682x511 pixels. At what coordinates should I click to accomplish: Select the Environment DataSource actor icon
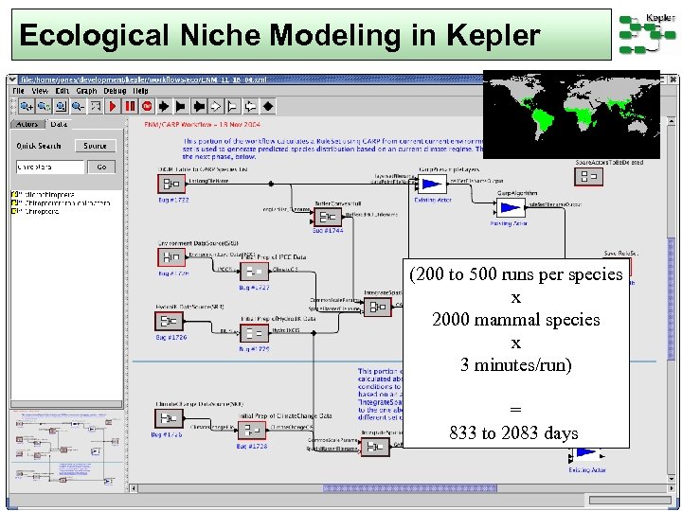pyautogui.click(x=171, y=257)
